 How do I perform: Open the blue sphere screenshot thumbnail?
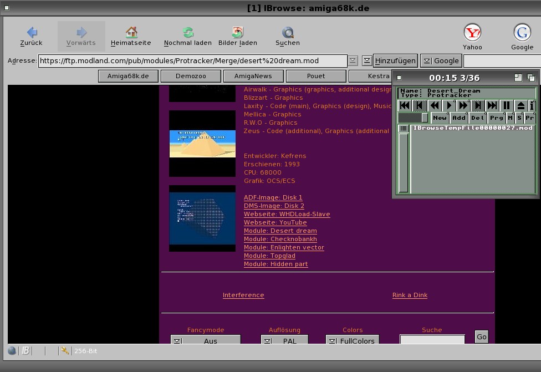pyautogui.click(x=202, y=218)
